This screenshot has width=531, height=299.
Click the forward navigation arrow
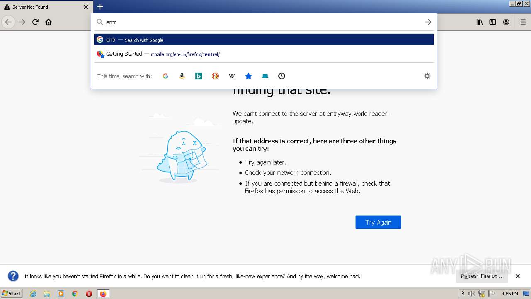[x=22, y=22]
